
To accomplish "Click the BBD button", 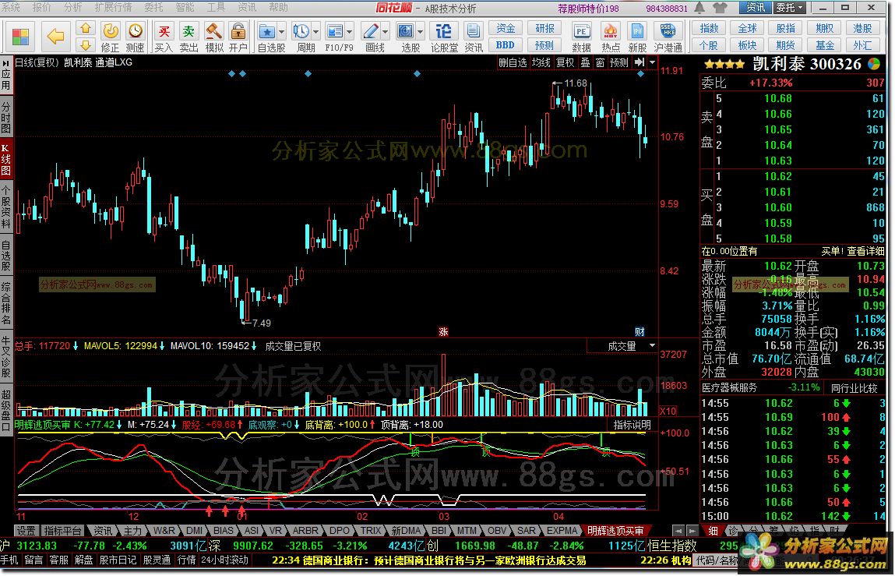I will tap(506, 45).
